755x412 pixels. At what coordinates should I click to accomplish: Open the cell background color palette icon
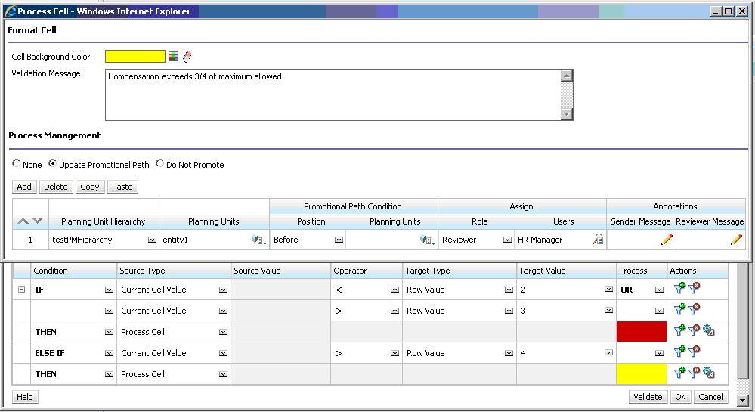point(174,57)
